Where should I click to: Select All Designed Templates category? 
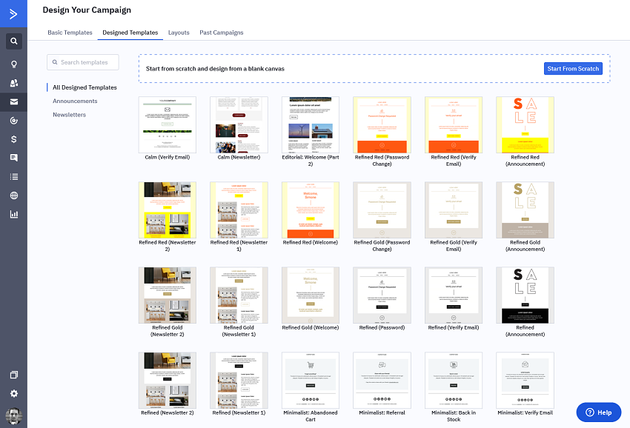pyautogui.click(x=84, y=87)
